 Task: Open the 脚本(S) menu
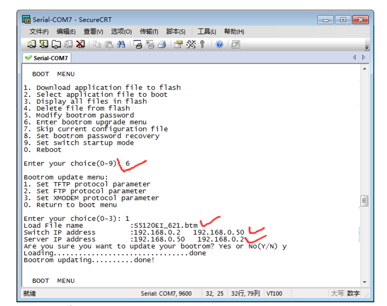point(176,32)
